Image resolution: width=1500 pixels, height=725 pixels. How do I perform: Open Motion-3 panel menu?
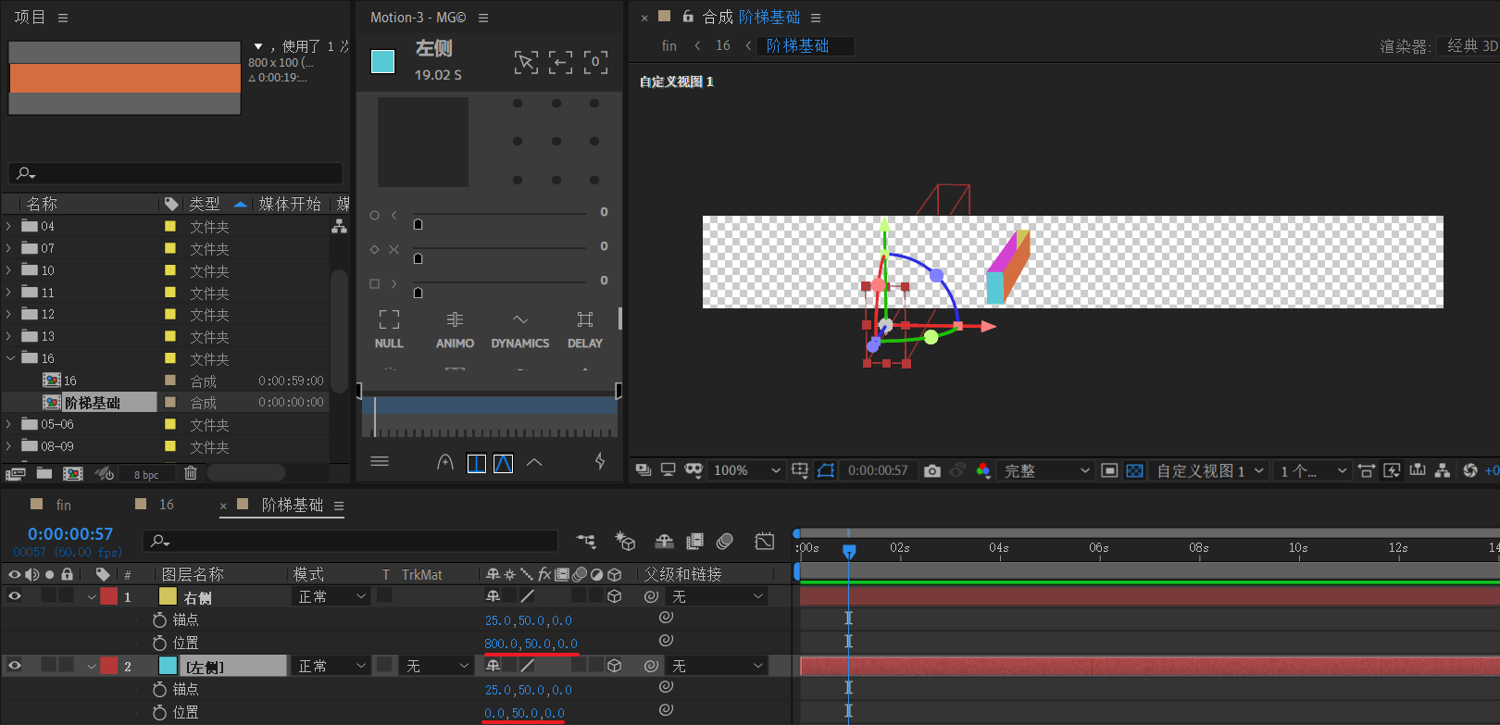coord(483,18)
